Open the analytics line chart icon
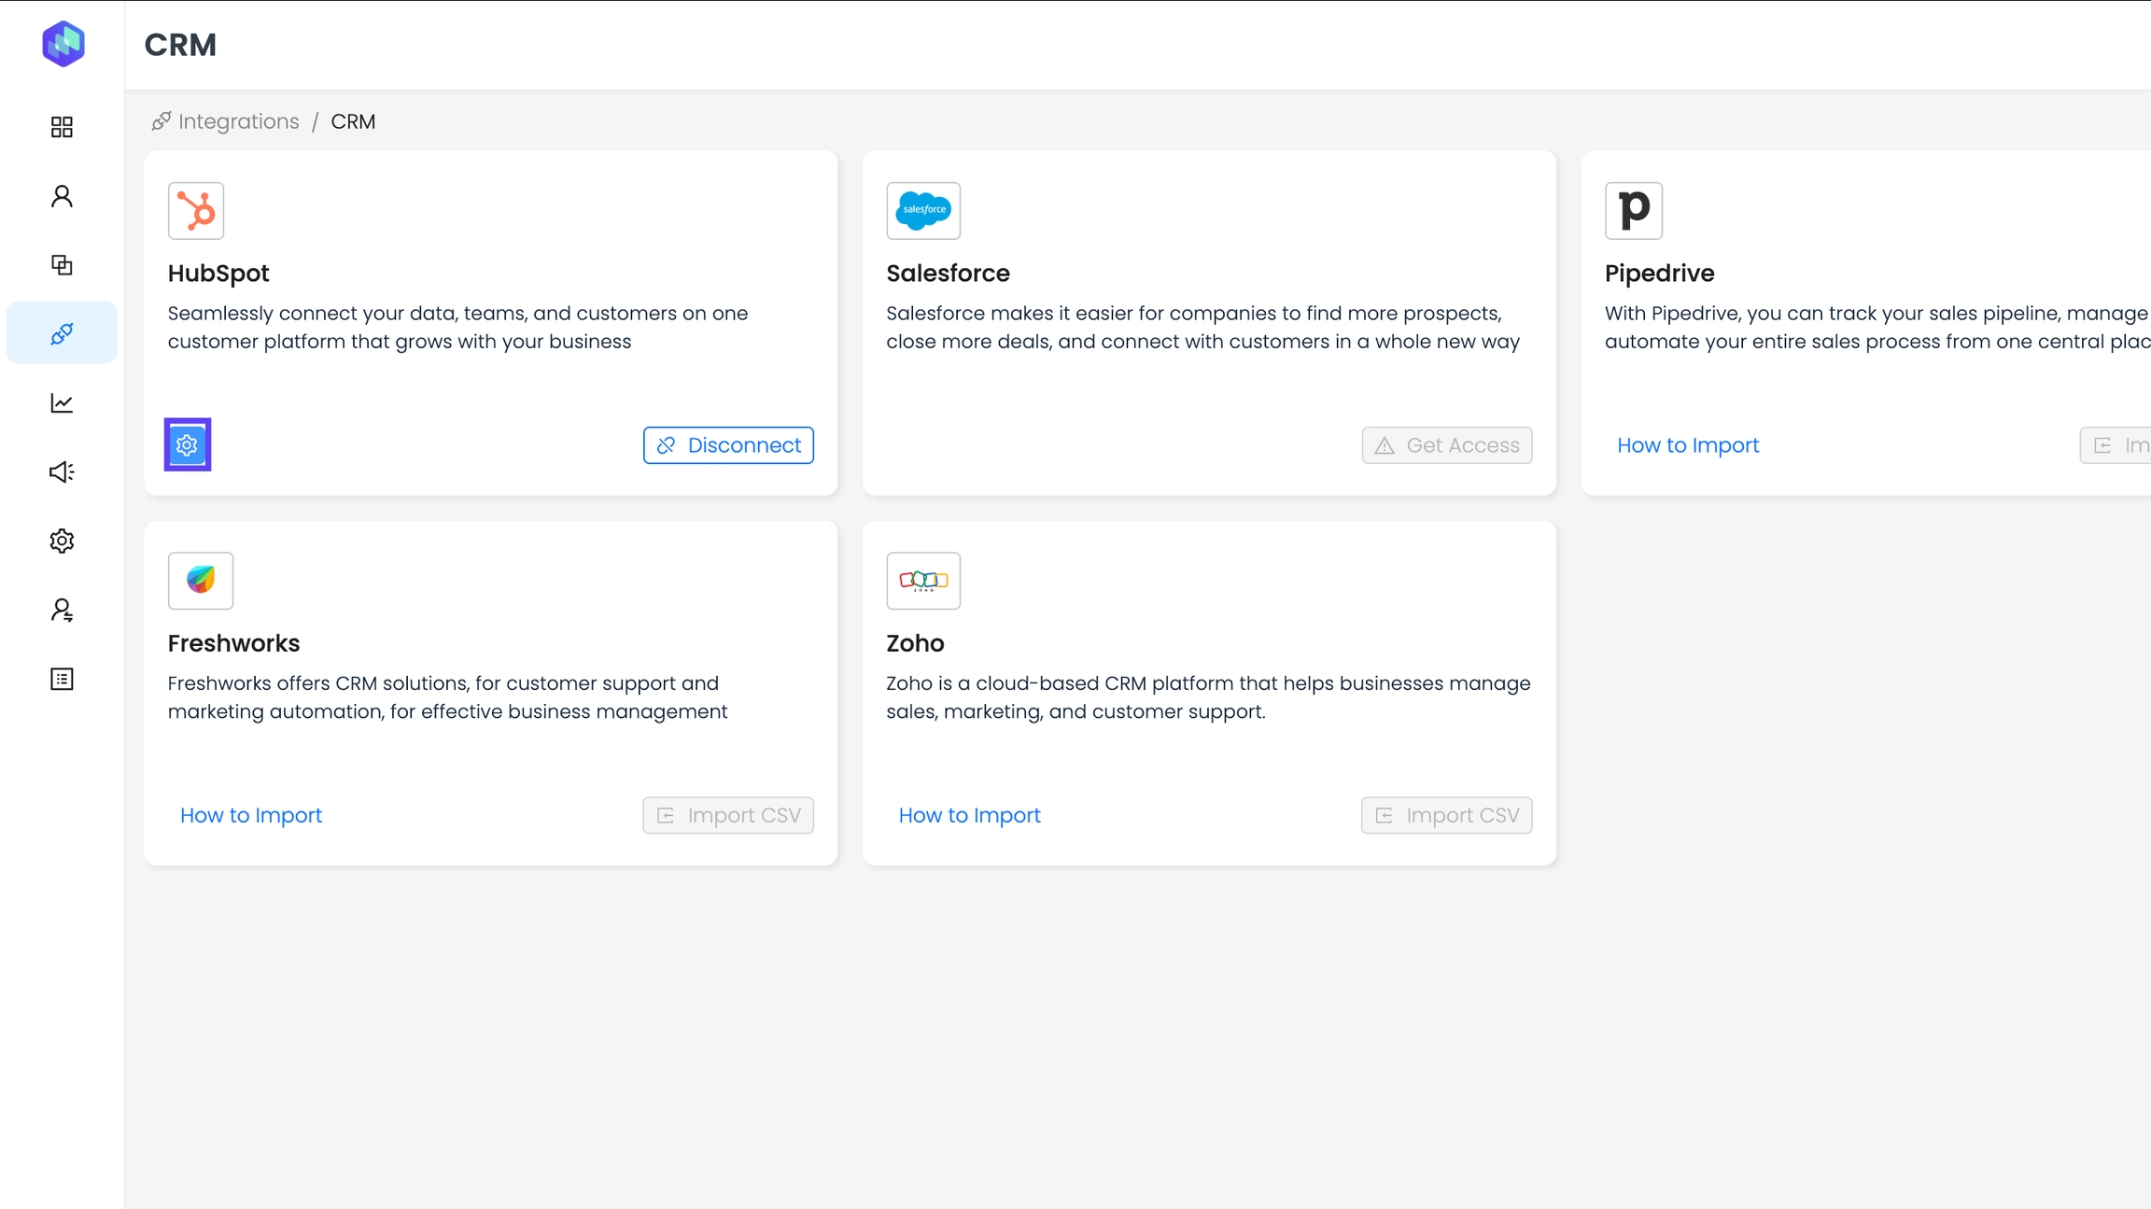This screenshot has width=2151, height=1209. (x=62, y=402)
